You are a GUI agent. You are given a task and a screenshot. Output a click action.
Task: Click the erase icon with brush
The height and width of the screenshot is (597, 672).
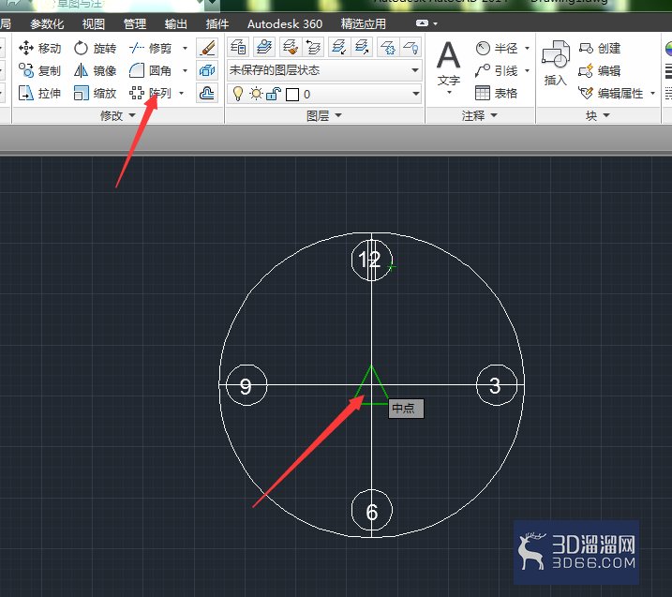pos(207,48)
